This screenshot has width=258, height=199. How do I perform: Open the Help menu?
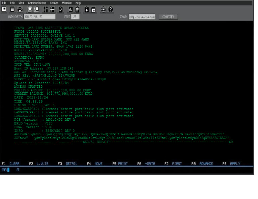pos(78,3)
